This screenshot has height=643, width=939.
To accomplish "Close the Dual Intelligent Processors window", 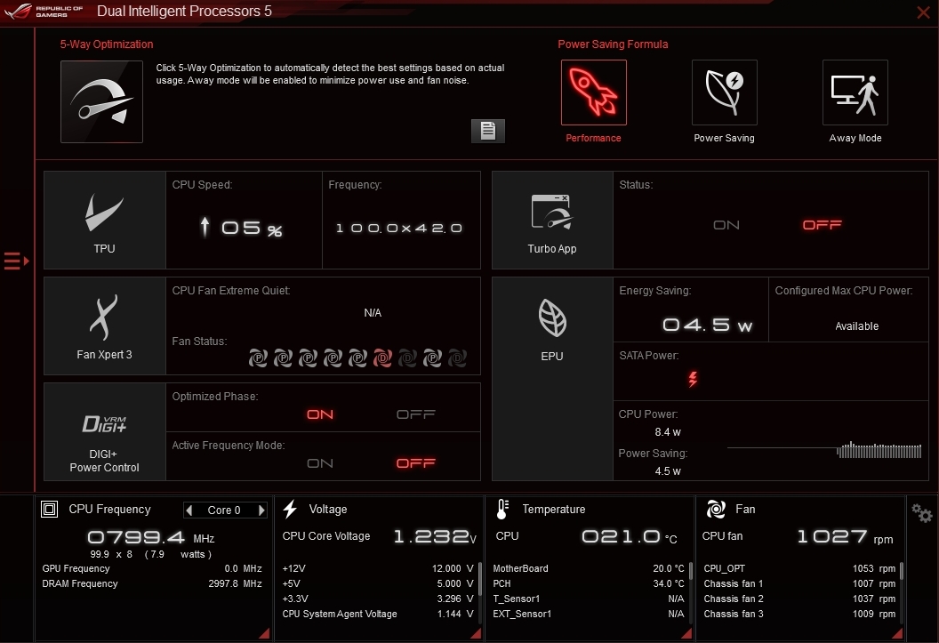I will [923, 12].
